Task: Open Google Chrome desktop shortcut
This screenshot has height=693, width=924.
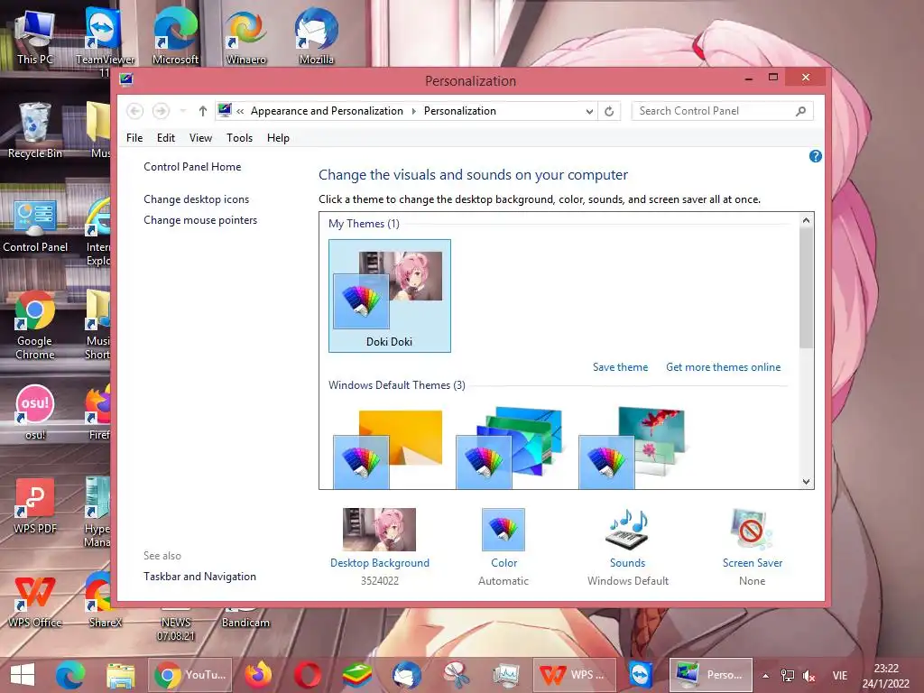Action: click(35, 325)
